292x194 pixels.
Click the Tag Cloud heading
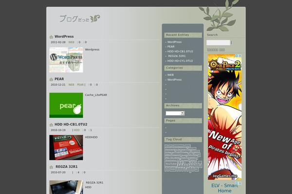(x=174, y=139)
